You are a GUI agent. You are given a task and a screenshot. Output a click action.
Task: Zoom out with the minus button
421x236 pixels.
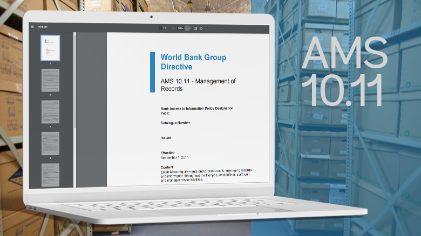pos(173,28)
